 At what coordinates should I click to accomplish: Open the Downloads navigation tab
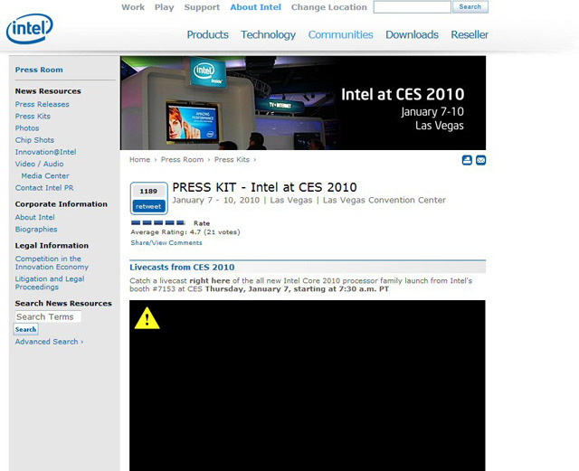[x=413, y=34]
